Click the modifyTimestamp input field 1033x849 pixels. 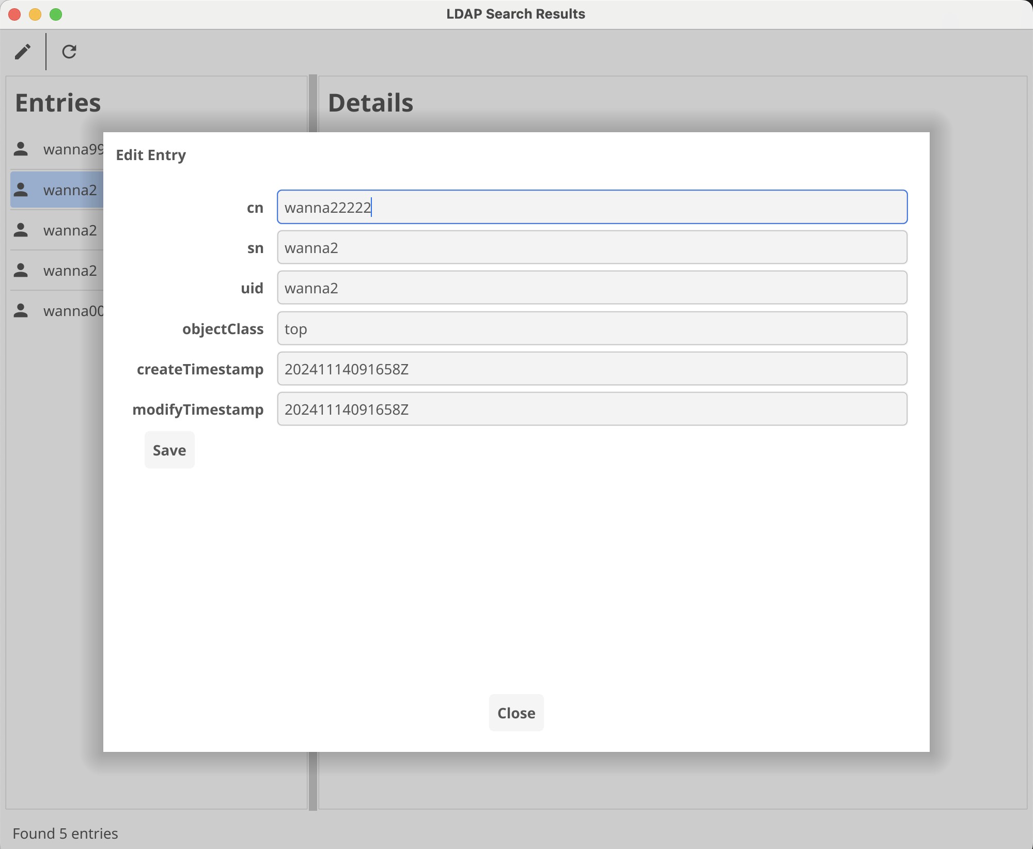(592, 409)
